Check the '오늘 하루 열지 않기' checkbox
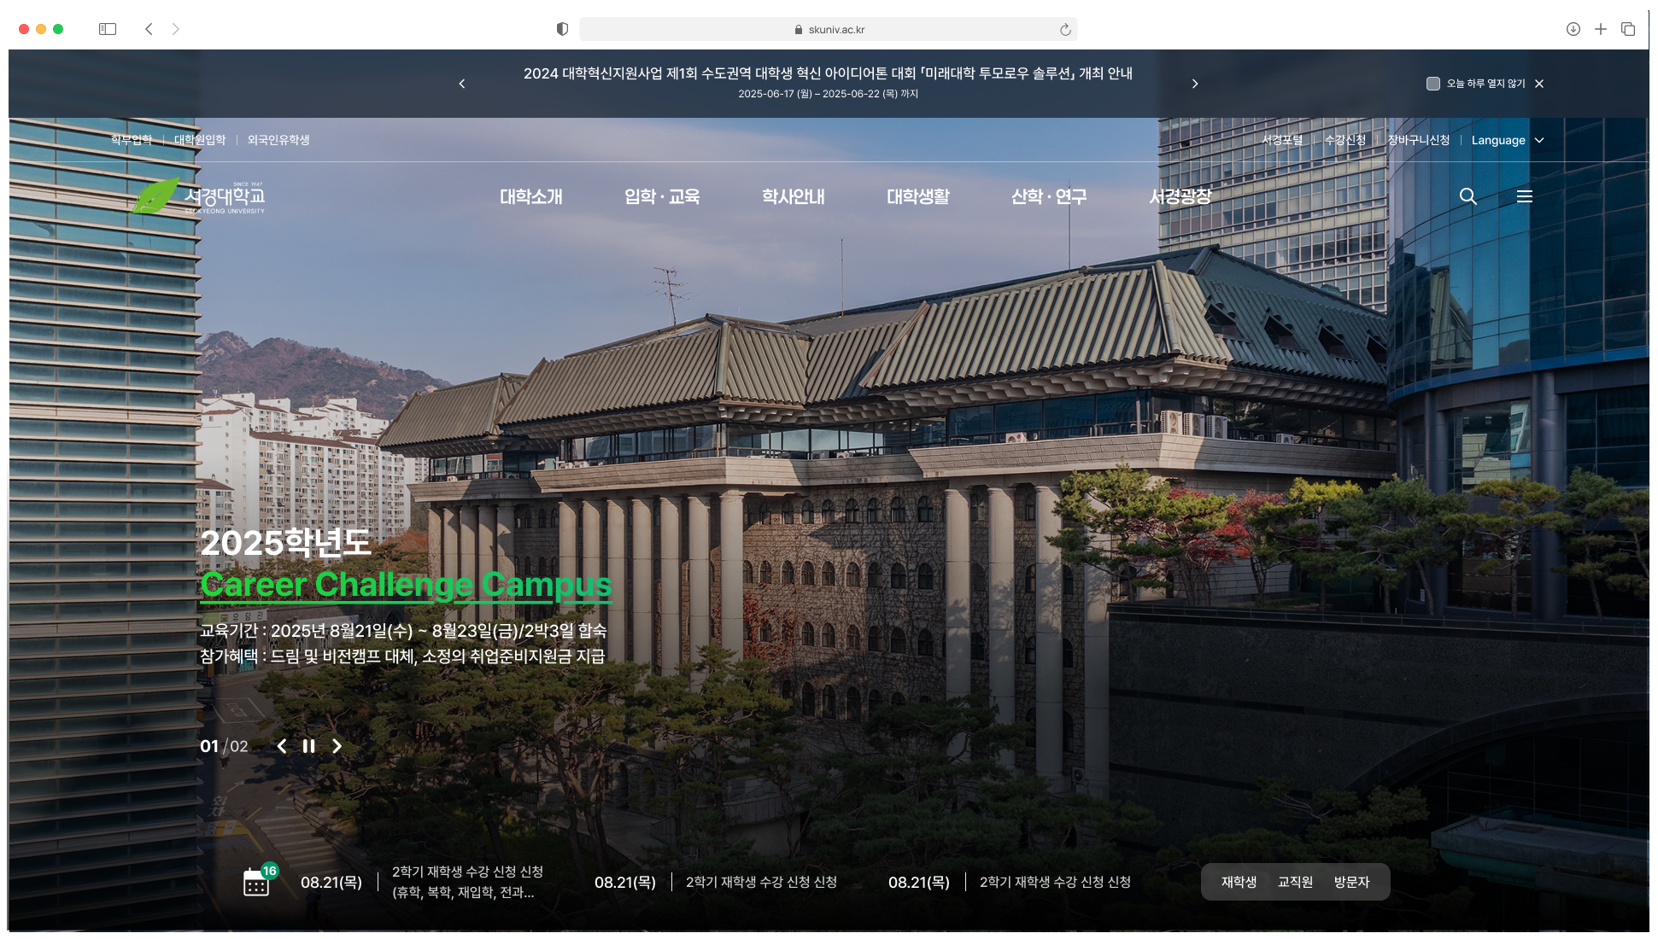The image size is (1658, 939). tap(1433, 84)
